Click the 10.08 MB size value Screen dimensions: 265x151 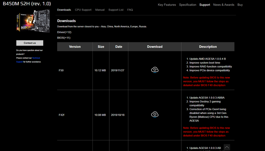tap(100, 115)
